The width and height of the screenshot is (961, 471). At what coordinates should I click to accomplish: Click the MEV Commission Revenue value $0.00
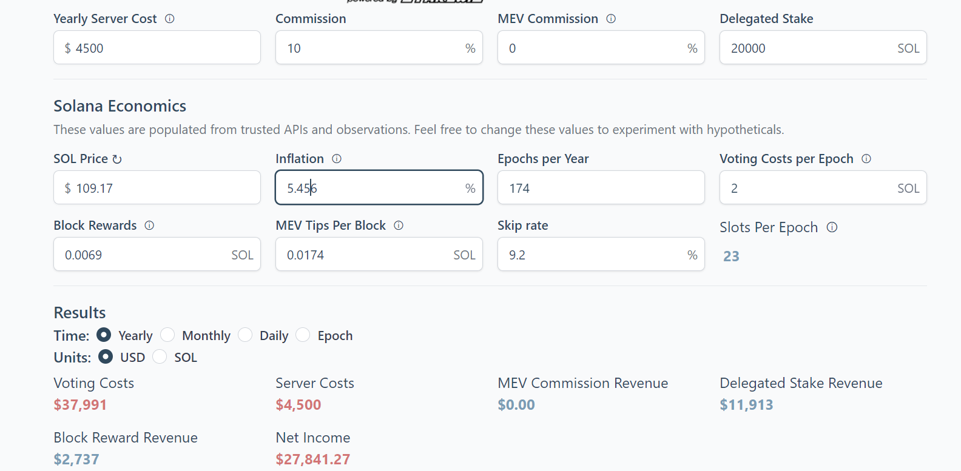516,405
